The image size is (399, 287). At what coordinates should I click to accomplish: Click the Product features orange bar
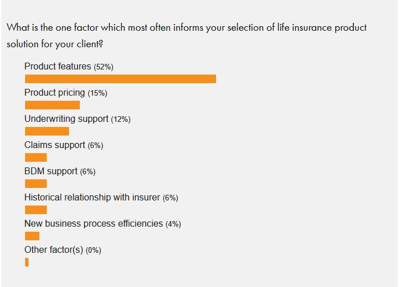[x=120, y=79]
